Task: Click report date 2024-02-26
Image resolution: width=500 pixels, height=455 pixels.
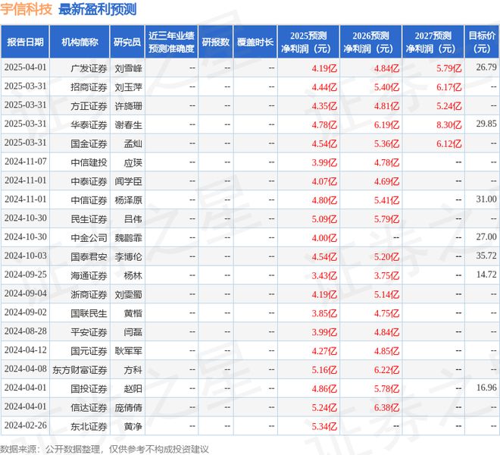Action: click(26, 425)
